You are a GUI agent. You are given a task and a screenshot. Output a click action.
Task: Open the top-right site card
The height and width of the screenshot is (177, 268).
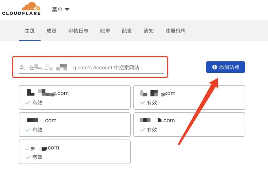click(189, 97)
